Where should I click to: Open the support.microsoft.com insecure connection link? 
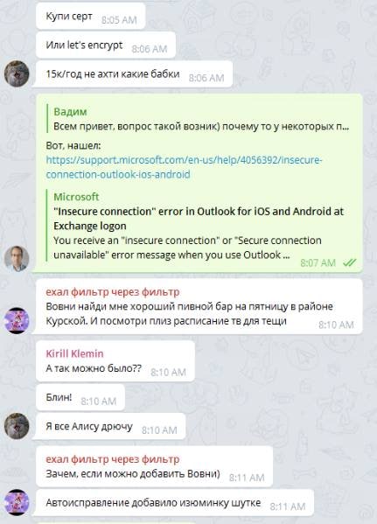click(x=184, y=167)
